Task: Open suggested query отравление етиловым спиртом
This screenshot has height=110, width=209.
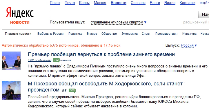Action: click(x=117, y=22)
